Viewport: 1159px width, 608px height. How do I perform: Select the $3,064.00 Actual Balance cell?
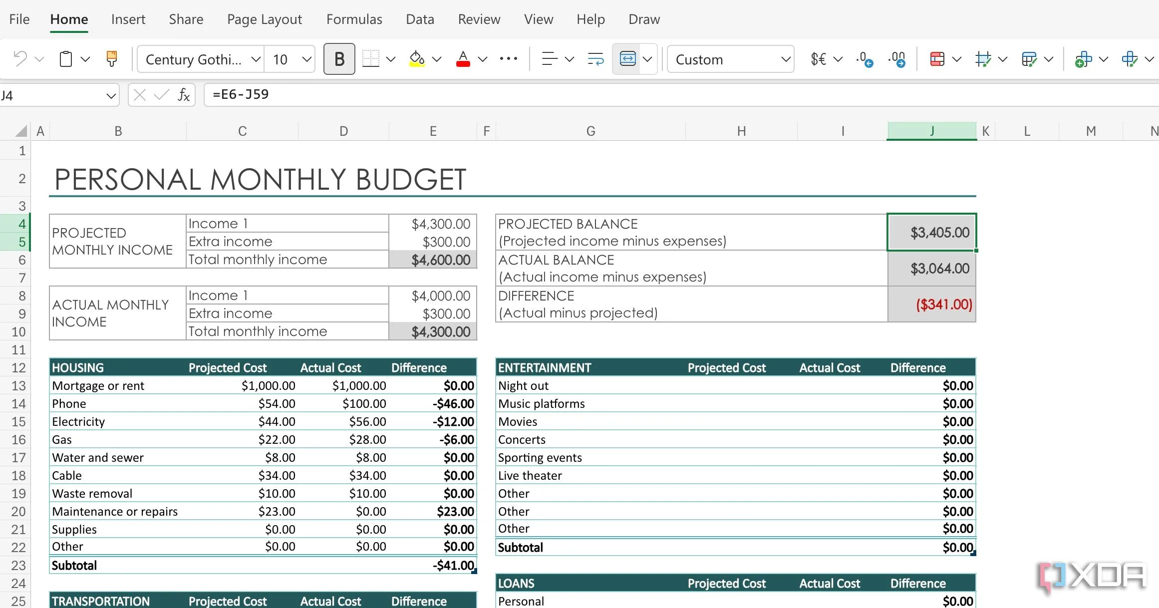tap(932, 268)
